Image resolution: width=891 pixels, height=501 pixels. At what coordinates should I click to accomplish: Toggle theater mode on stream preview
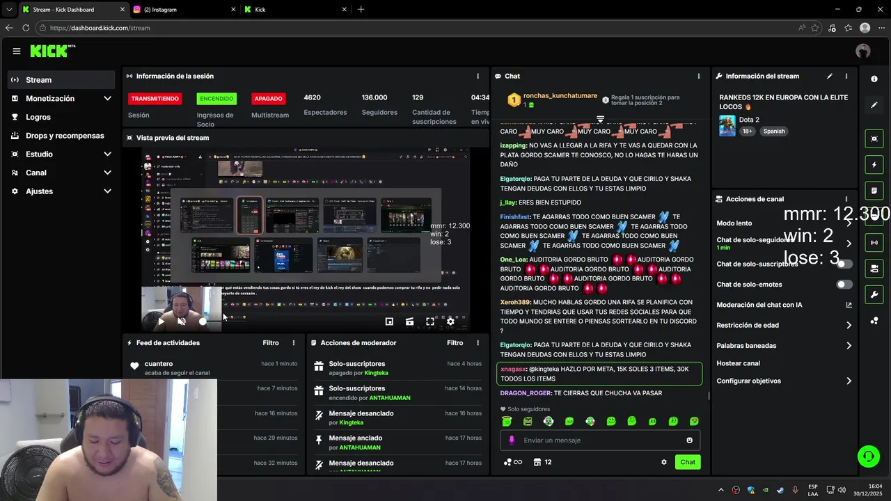click(409, 321)
